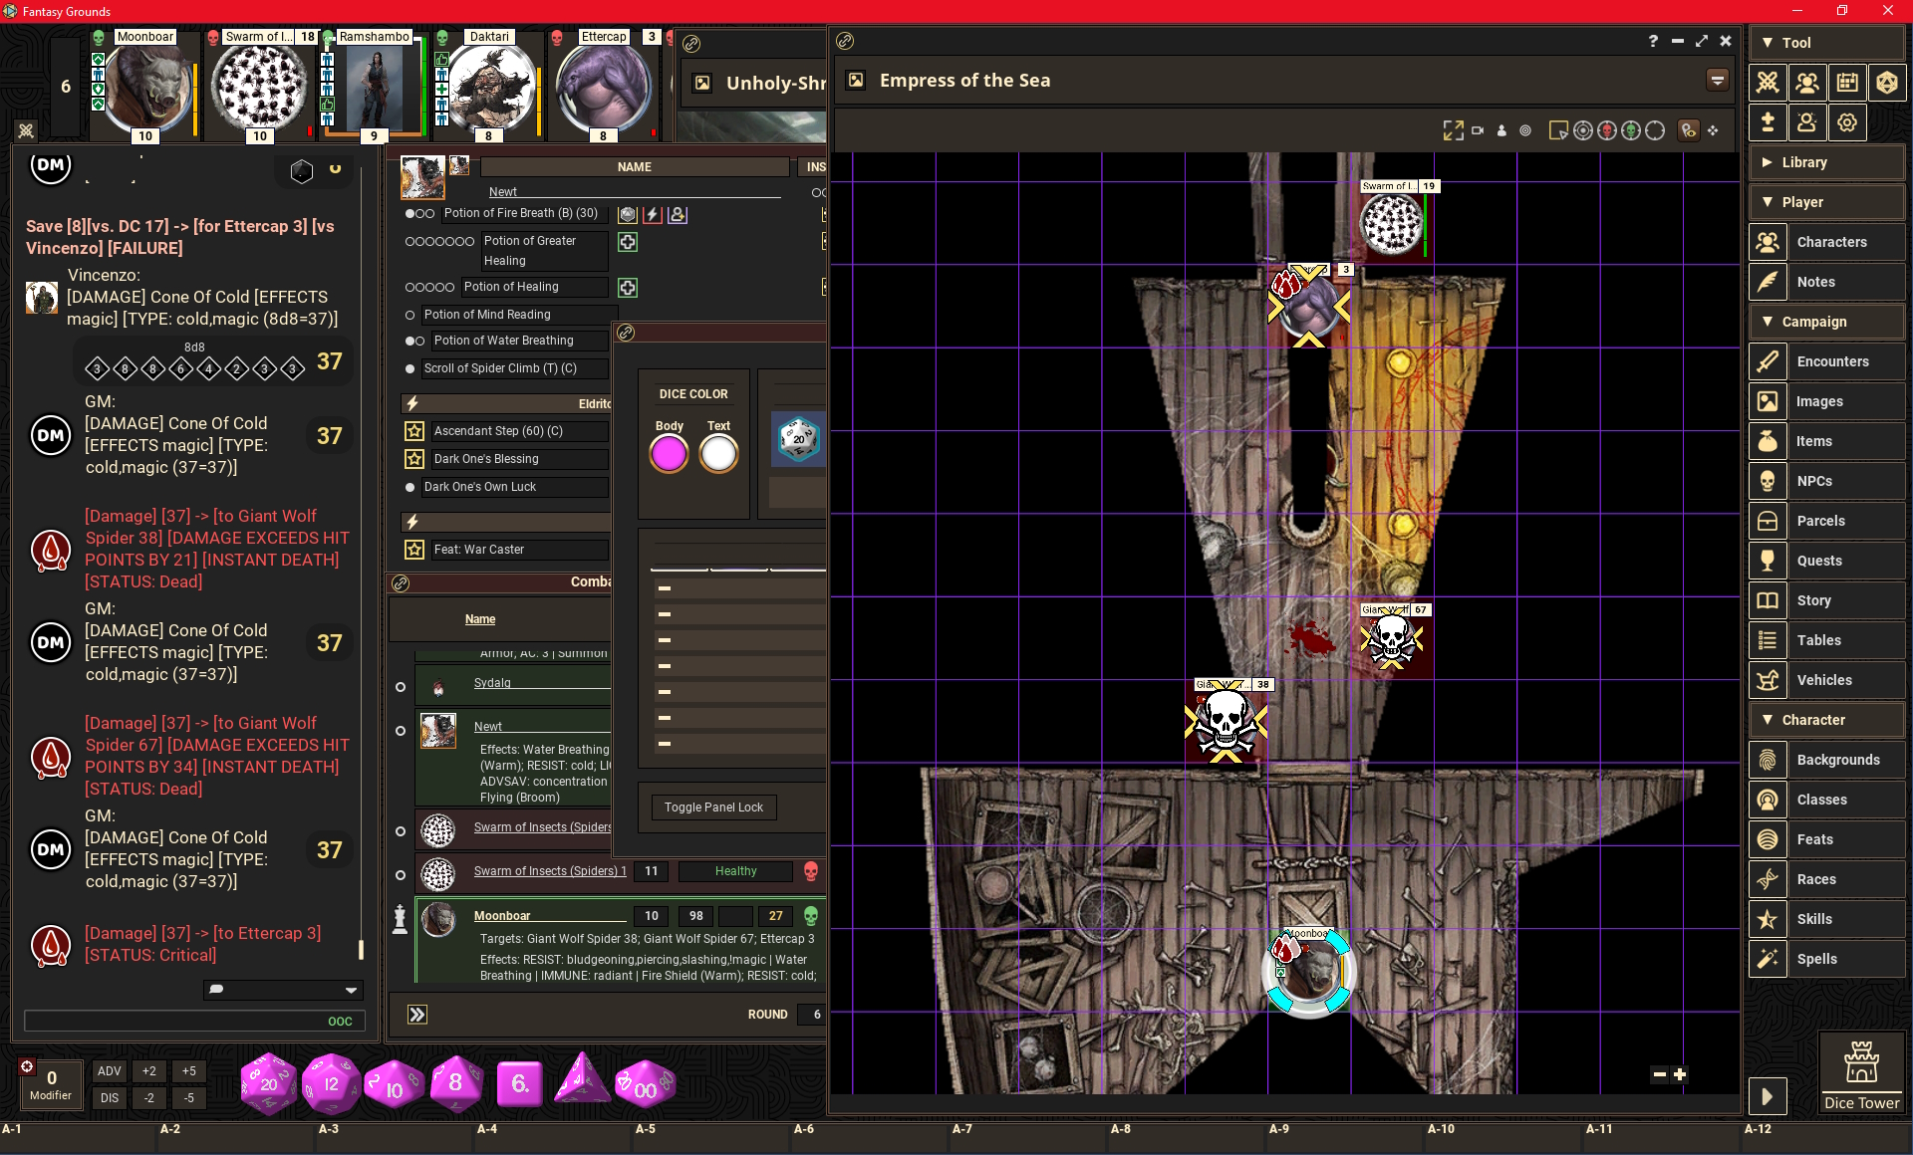Open the Effects plus-minus tool icon
Viewport: 1913px width, 1155px height.
coord(1768,122)
